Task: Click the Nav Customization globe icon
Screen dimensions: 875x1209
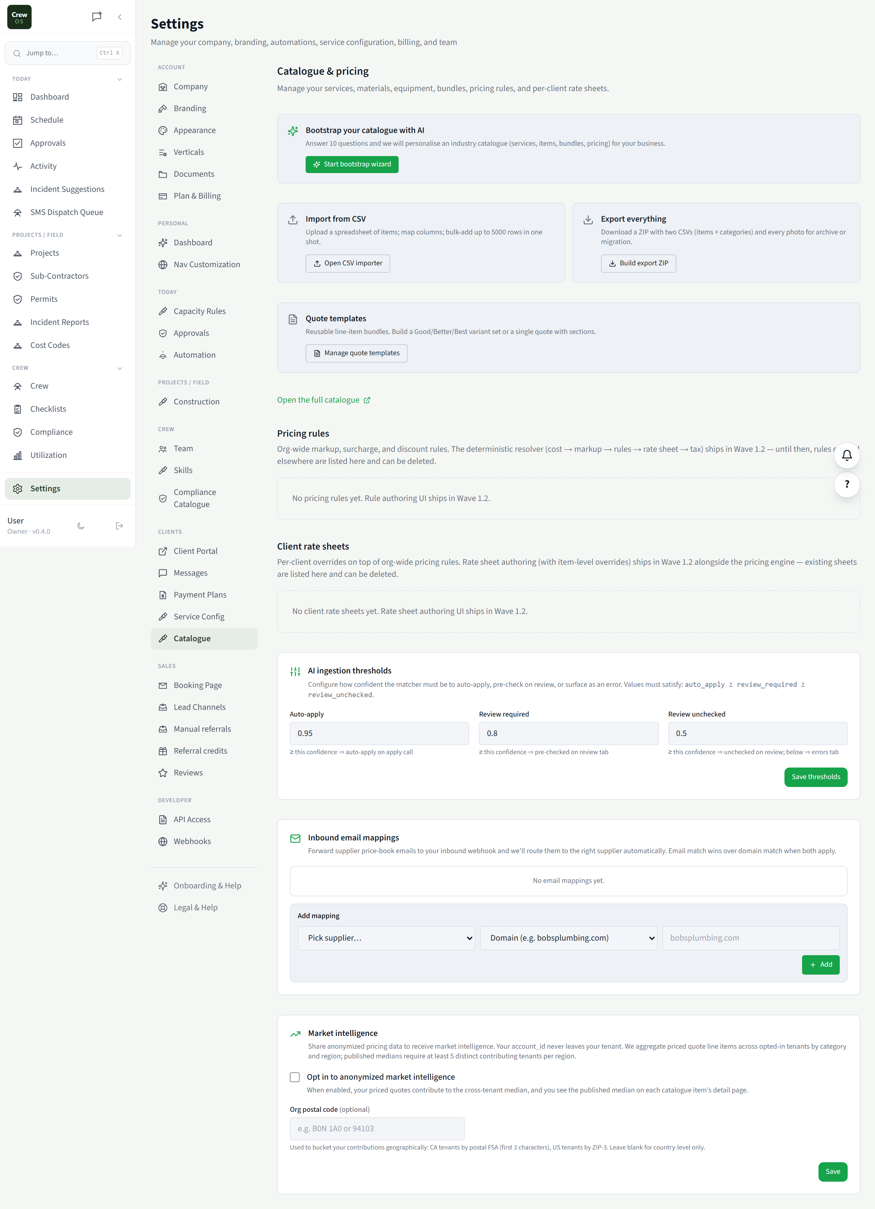Action: click(x=163, y=265)
